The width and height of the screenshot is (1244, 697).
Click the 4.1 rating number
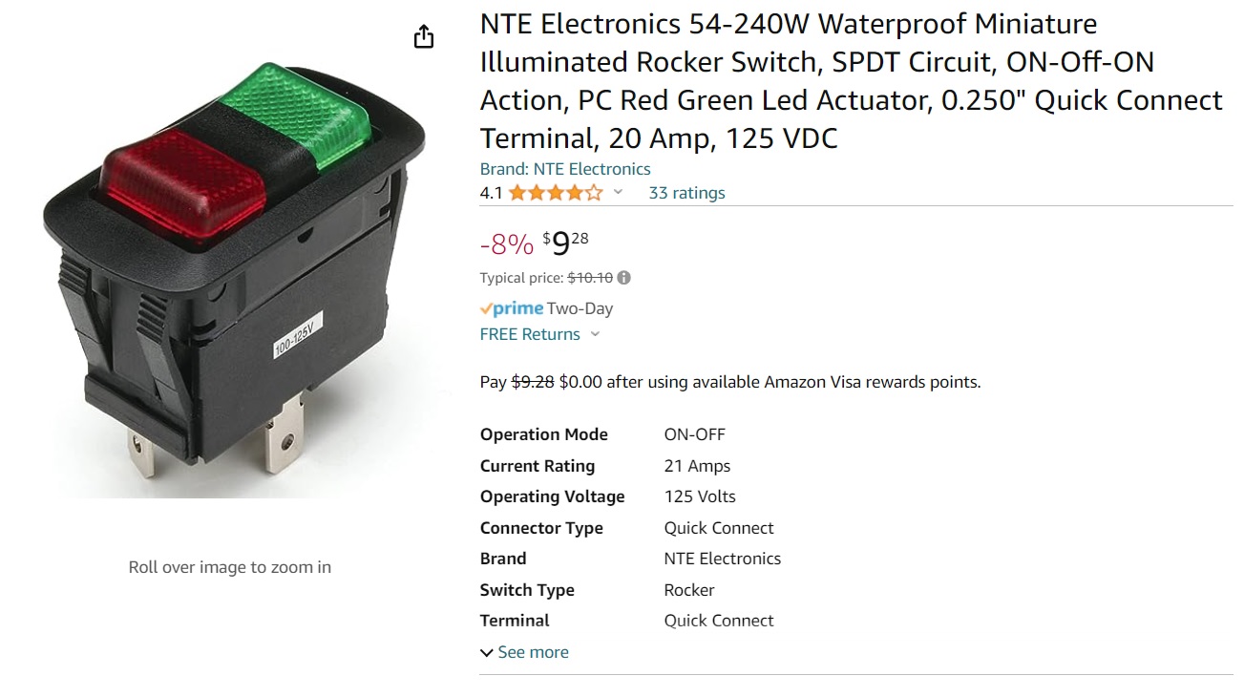(491, 193)
